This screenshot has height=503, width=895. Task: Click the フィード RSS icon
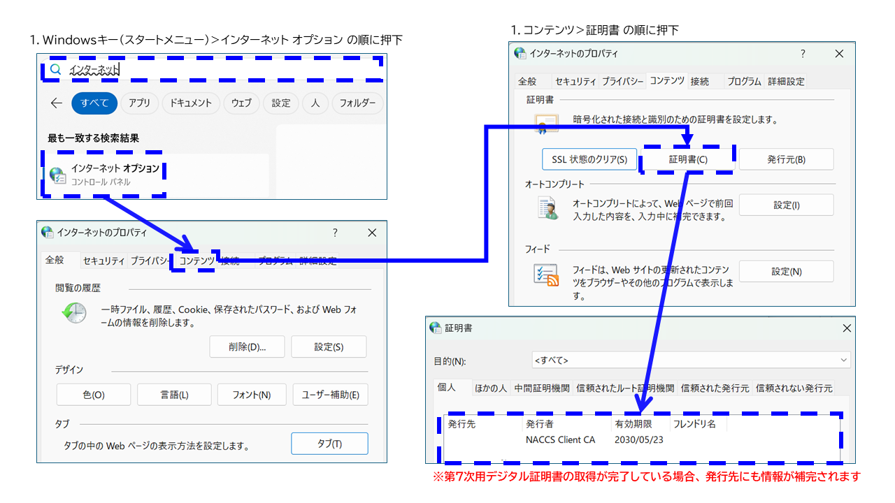coord(546,275)
